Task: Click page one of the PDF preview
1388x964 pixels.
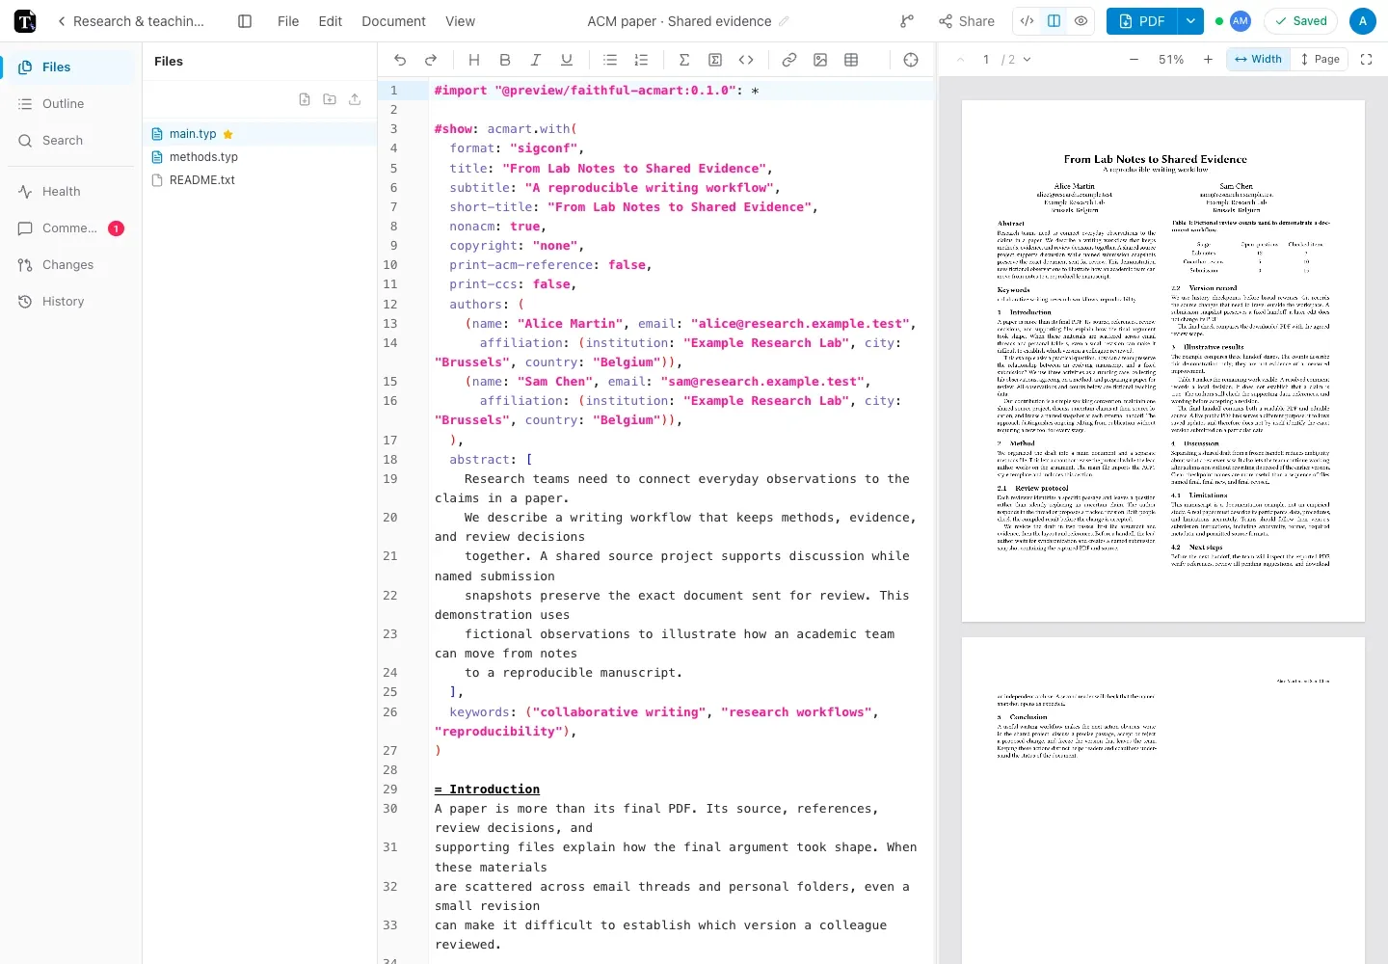Action: click(x=1163, y=361)
